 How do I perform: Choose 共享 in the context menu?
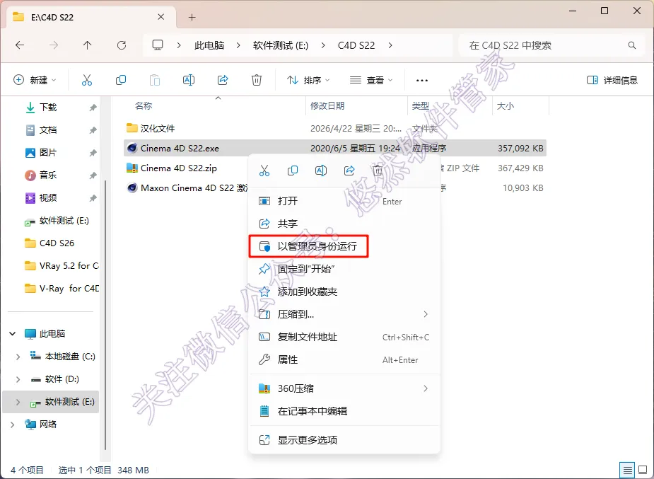pyautogui.click(x=344, y=224)
